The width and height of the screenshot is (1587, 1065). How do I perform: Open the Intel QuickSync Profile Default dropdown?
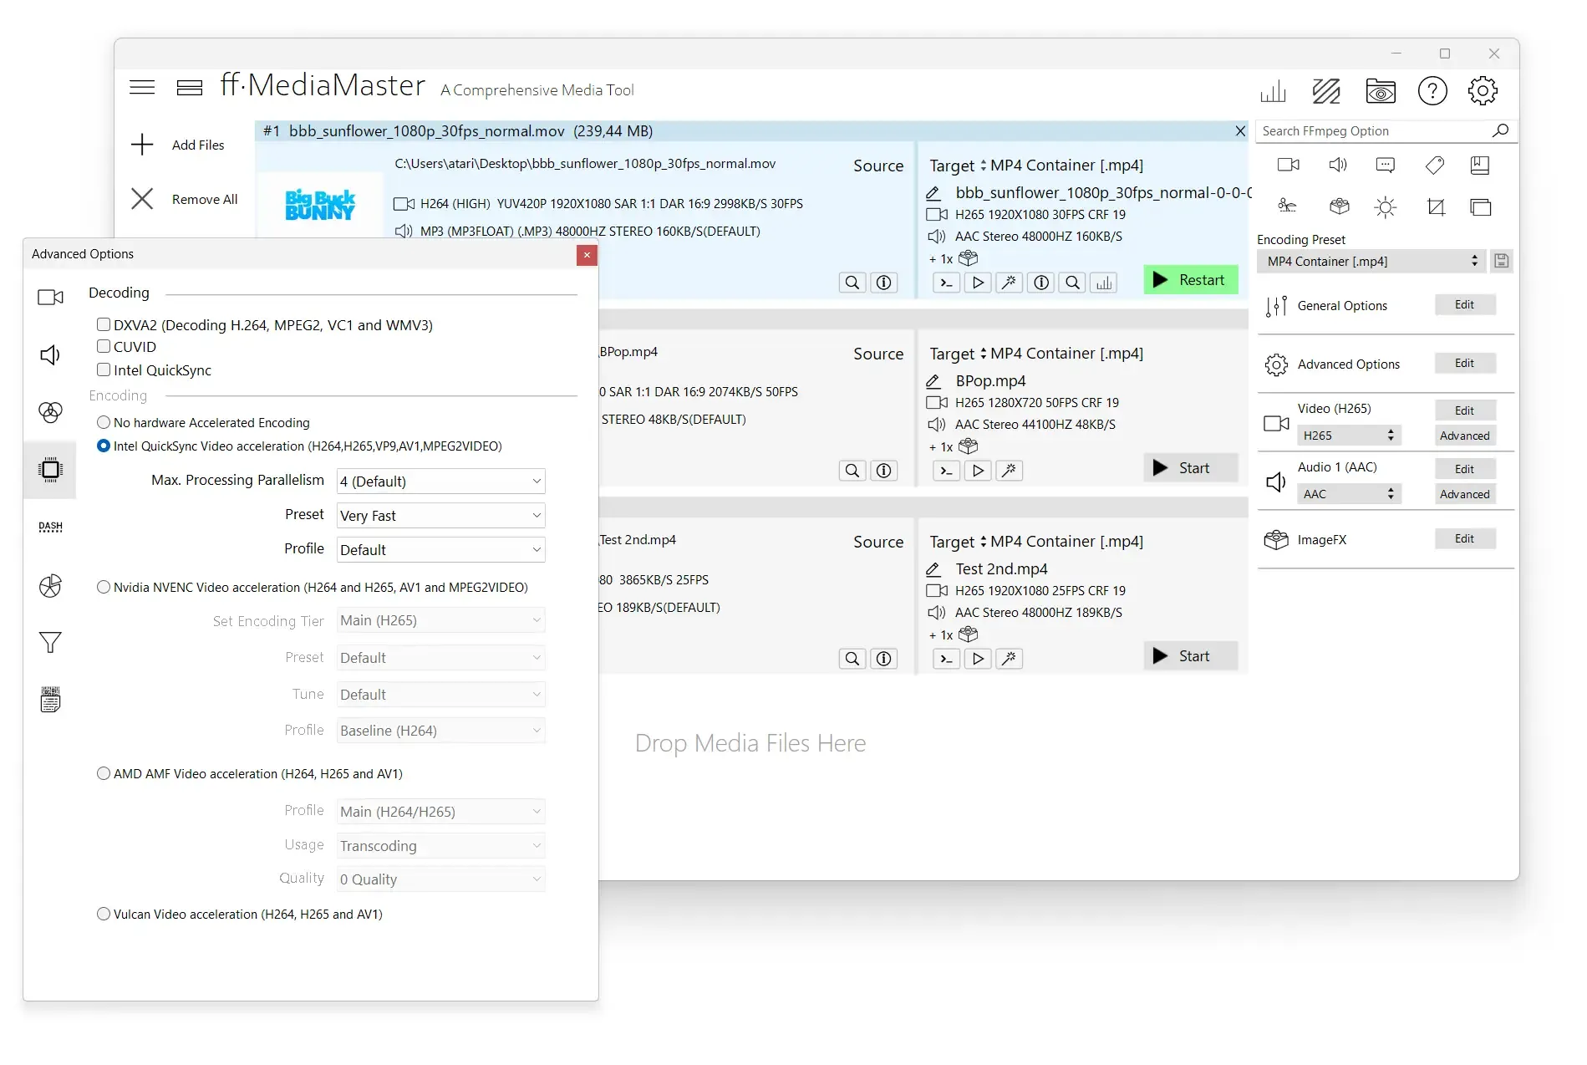pyautogui.click(x=440, y=550)
